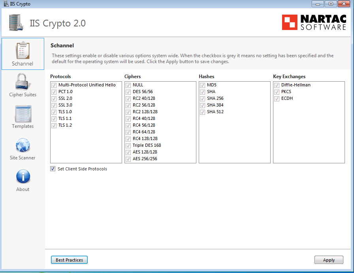Click the Protocols column heading
The image size is (354, 273).
[x=60, y=77]
